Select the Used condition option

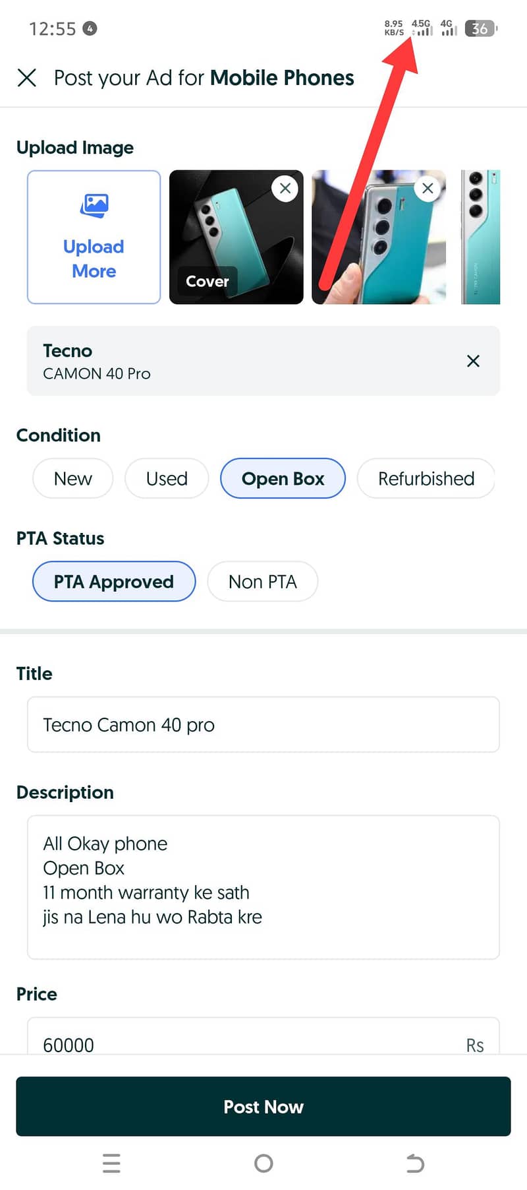point(166,478)
